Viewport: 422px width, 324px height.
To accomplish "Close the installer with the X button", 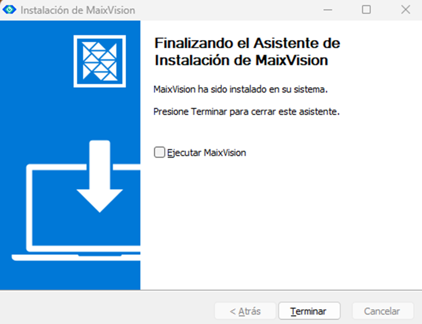I will (406, 10).
